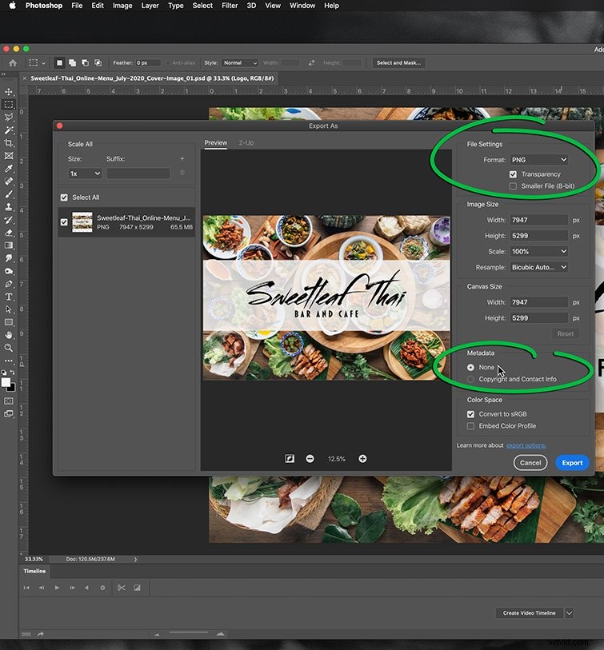The image size is (604, 650).
Task: Enable Smaller File (8-bit) option
Action: point(513,186)
